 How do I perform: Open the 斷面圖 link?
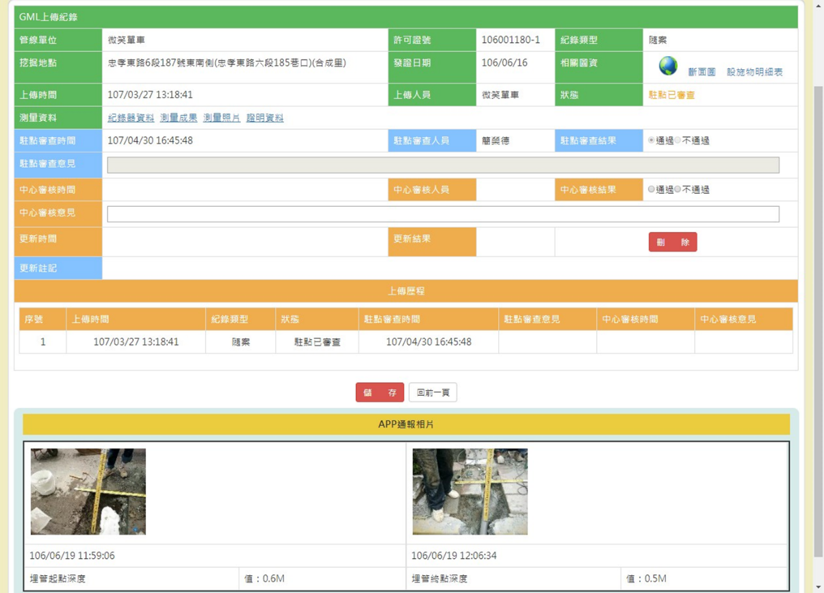click(x=701, y=72)
